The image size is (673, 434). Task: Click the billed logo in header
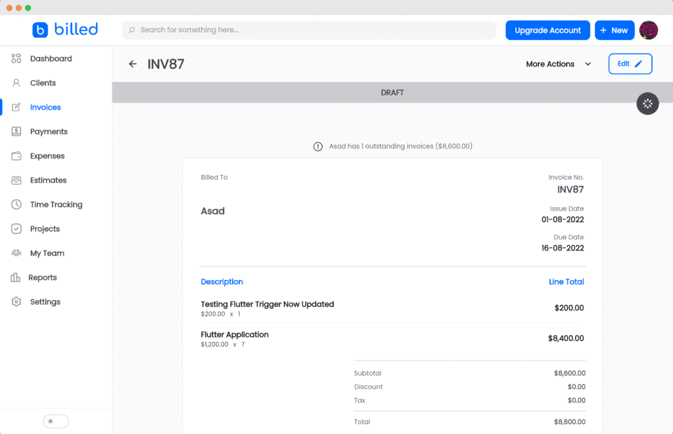[x=65, y=30]
